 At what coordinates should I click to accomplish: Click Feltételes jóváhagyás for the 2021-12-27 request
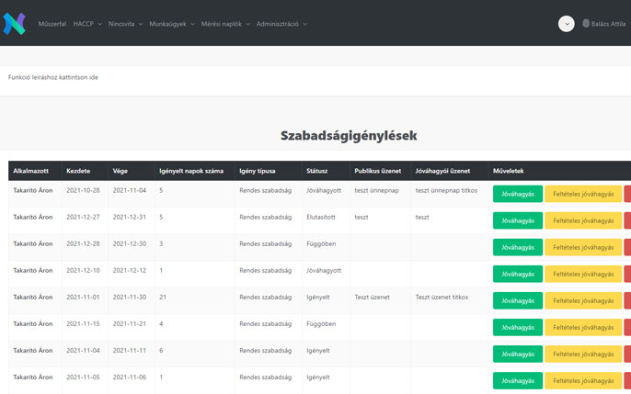[583, 220]
